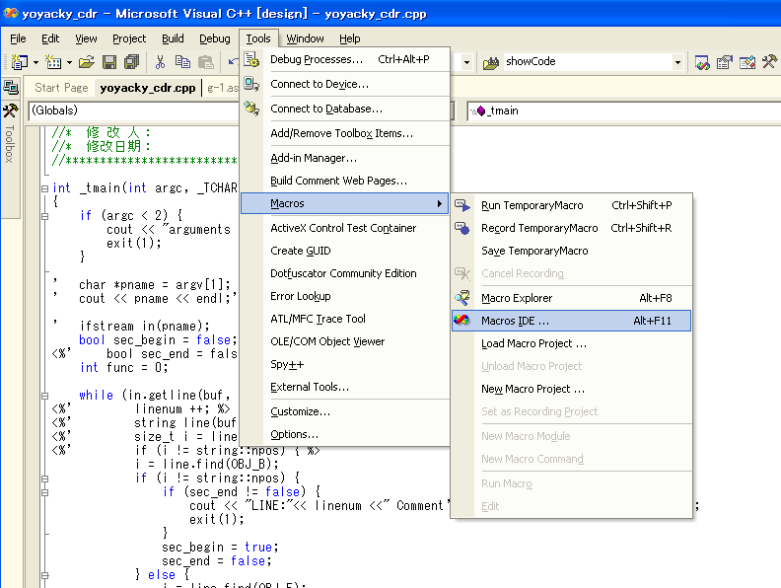
Task: Open the Window menu
Action: (x=305, y=38)
